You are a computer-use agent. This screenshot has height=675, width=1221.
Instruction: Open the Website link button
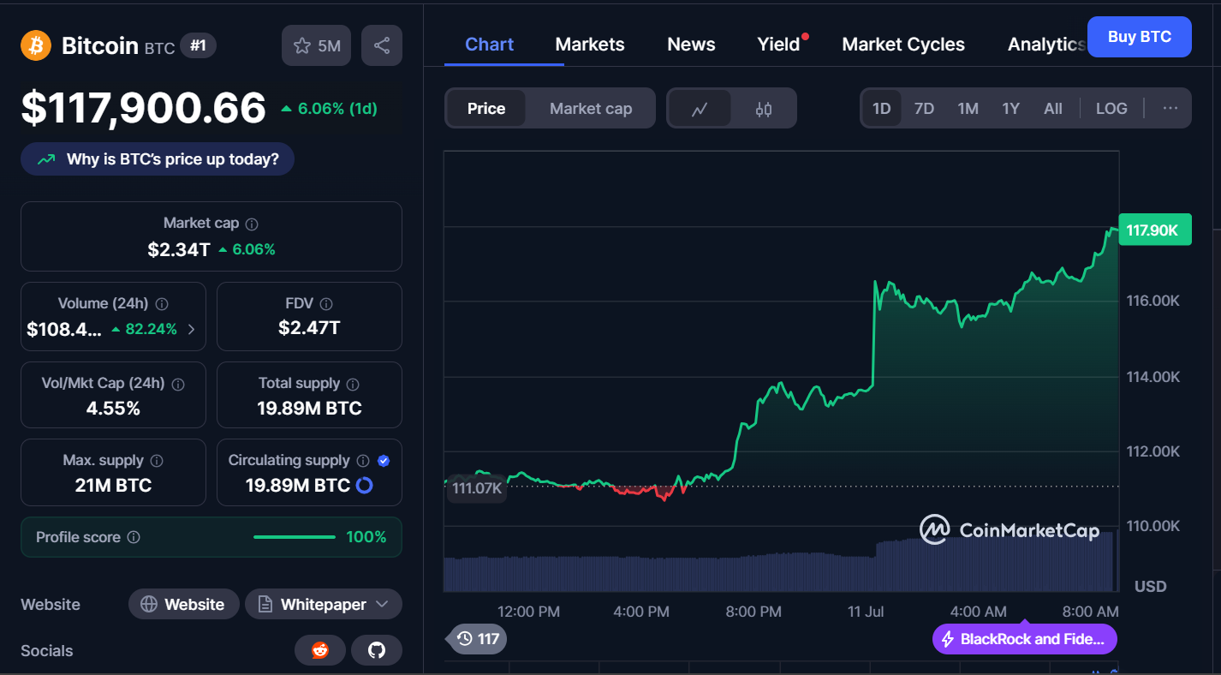click(x=183, y=605)
